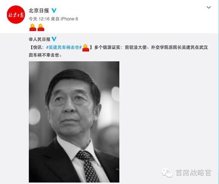Click the 【快讯 label starting the repost

[36, 48]
